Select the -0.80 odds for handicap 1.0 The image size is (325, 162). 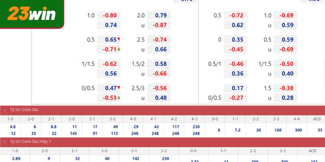pyautogui.click(x=109, y=15)
